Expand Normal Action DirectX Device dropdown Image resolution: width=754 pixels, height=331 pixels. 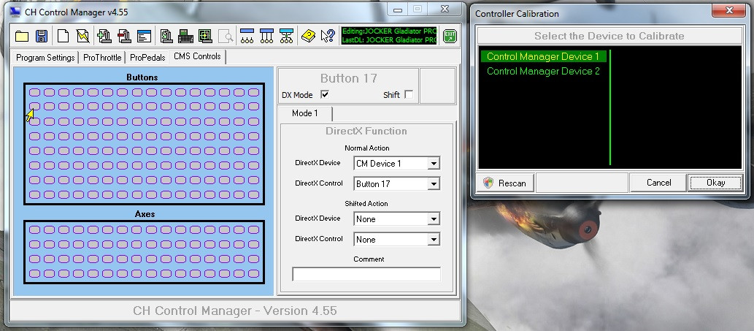(x=434, y=164)
